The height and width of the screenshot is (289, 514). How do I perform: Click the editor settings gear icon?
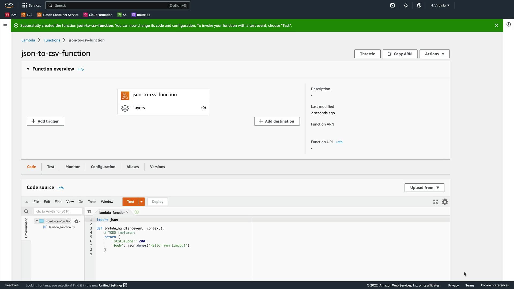coord(445,202)
